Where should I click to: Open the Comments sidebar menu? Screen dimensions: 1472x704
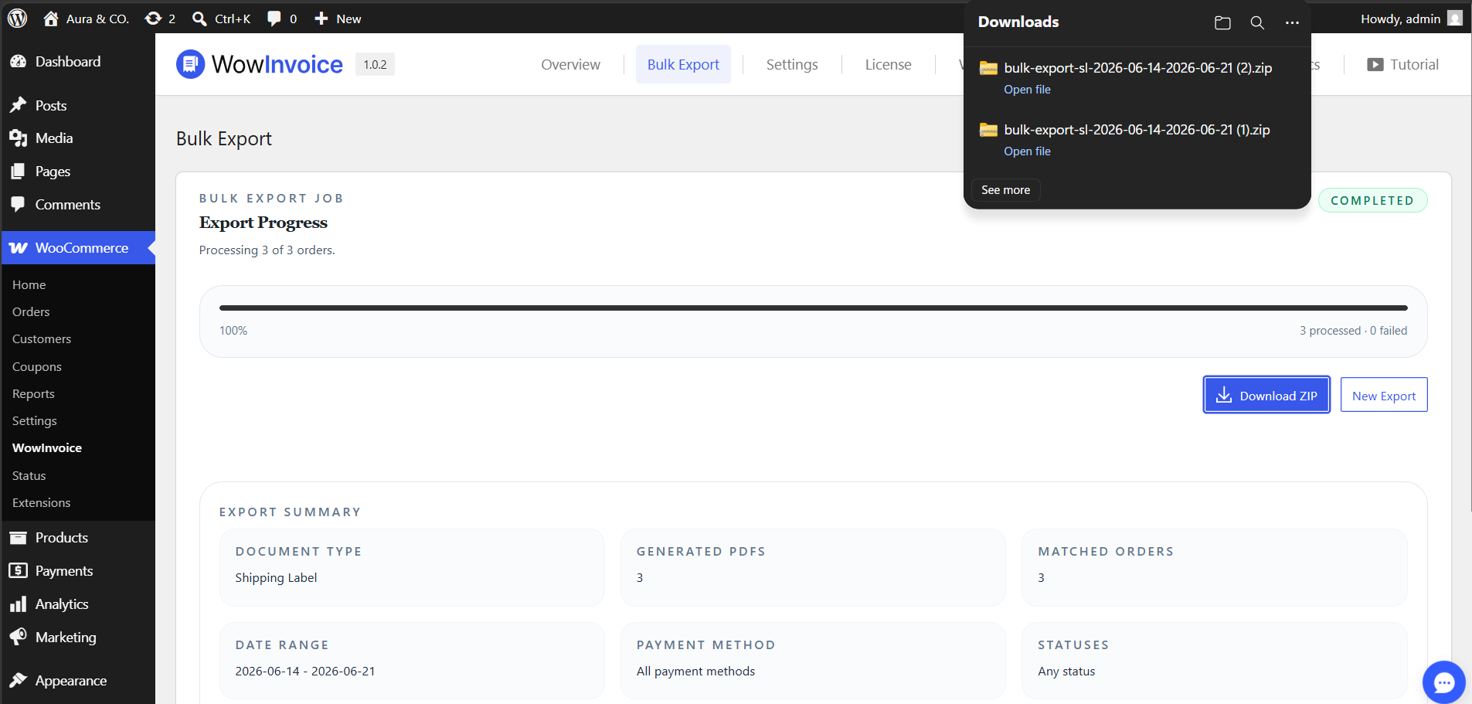click(x=78, y=205)
